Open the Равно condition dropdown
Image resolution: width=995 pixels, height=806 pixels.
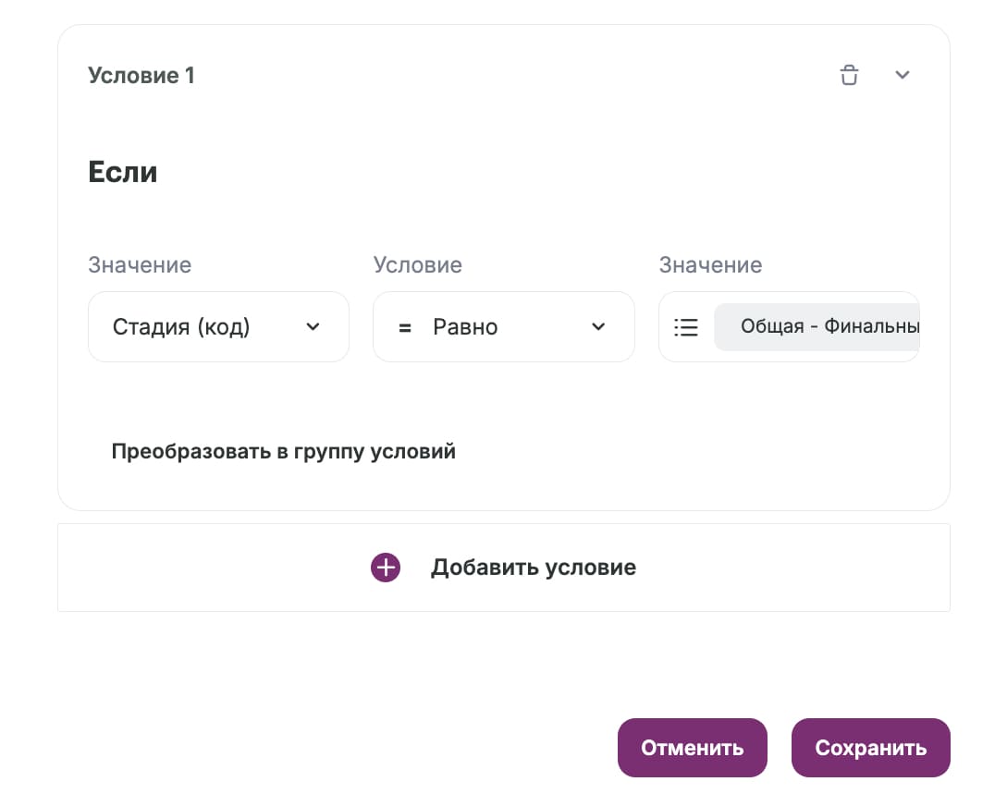click(x=504, y=326)
